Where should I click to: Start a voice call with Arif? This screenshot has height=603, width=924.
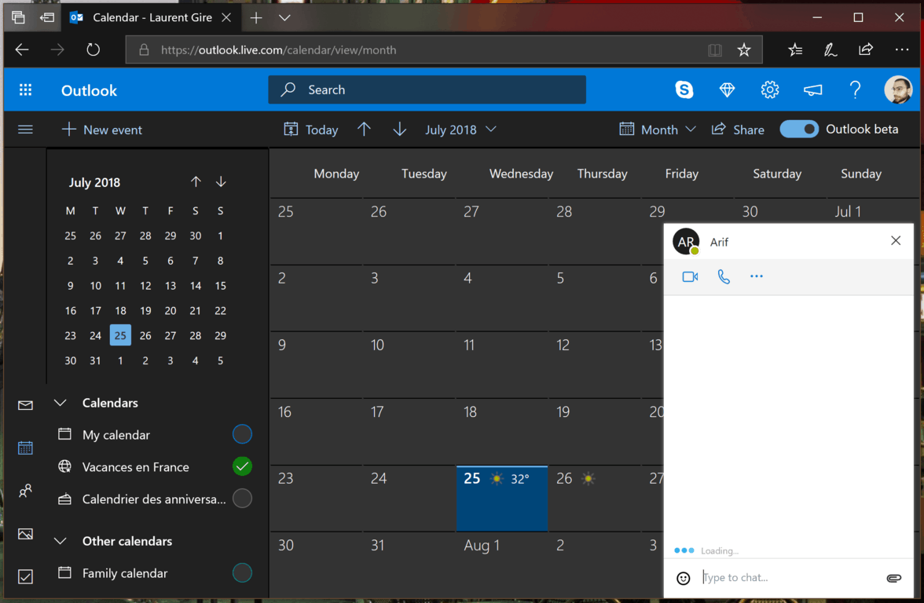[x=724, y=276]
